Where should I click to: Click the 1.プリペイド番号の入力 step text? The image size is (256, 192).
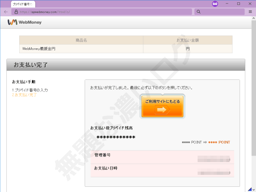pyautogui.click(x=30, y=90)
